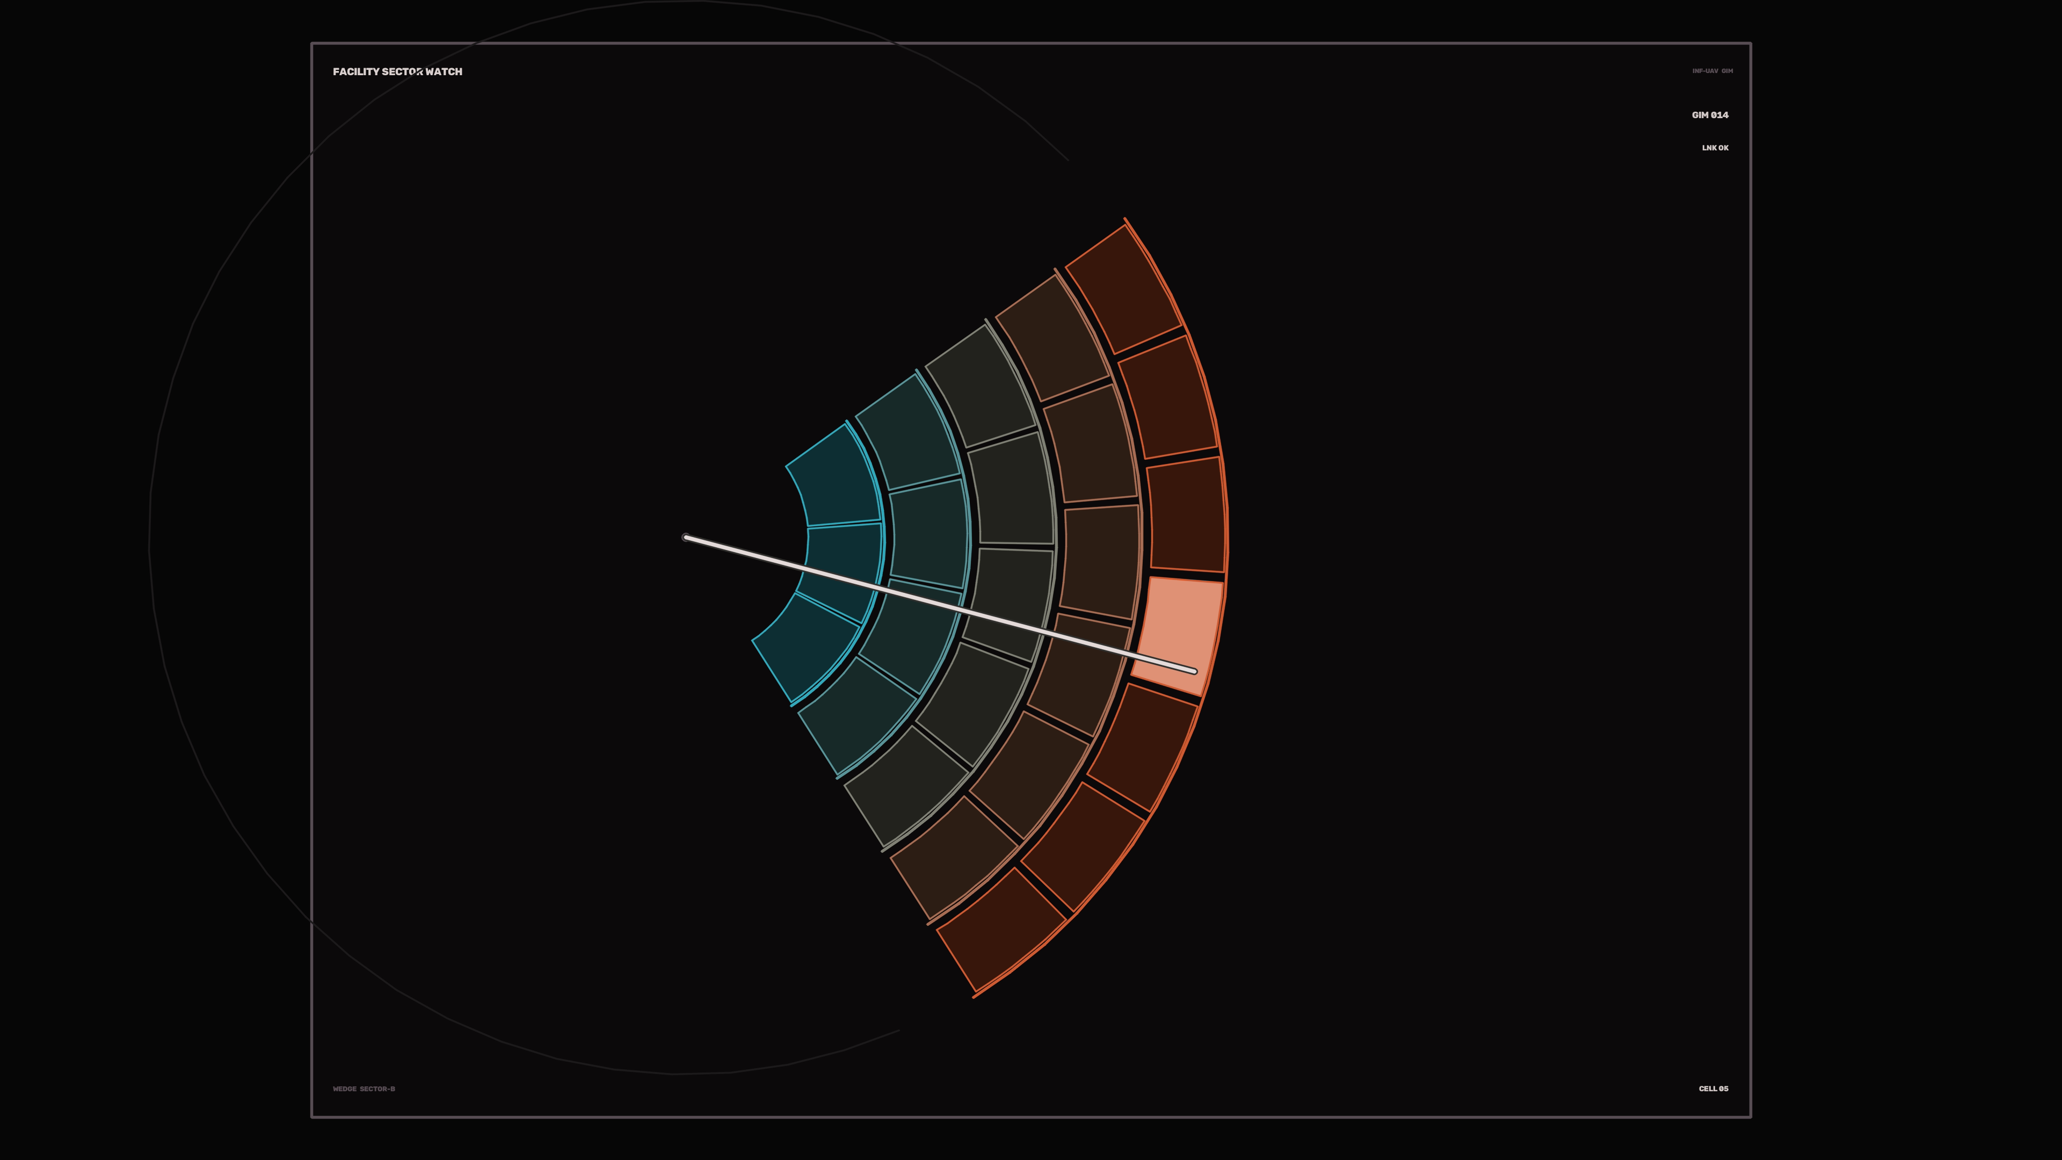Click the 'FACILITY SECTOR WATCH' title

398,71
